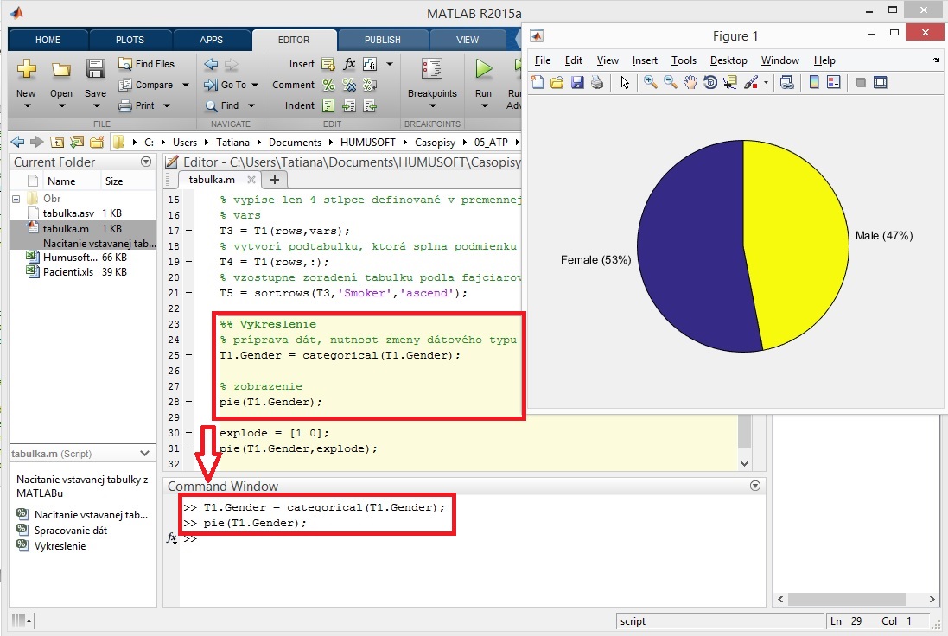Click the Find Files button
The width and height of the screenshot is (948, 636).
pyautogui.click(x=146, y=63)
